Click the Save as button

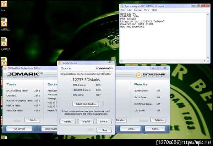click(x=104, y=121)
